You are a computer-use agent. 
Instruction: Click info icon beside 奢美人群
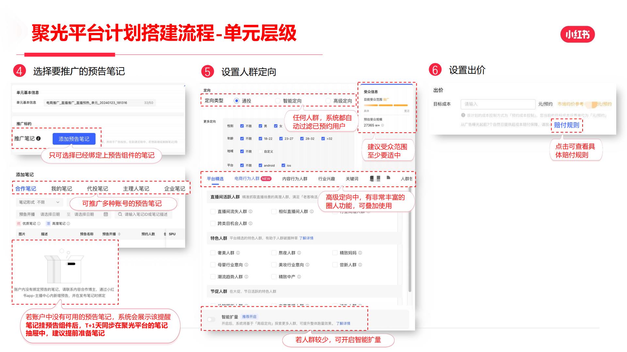point(238,253)
